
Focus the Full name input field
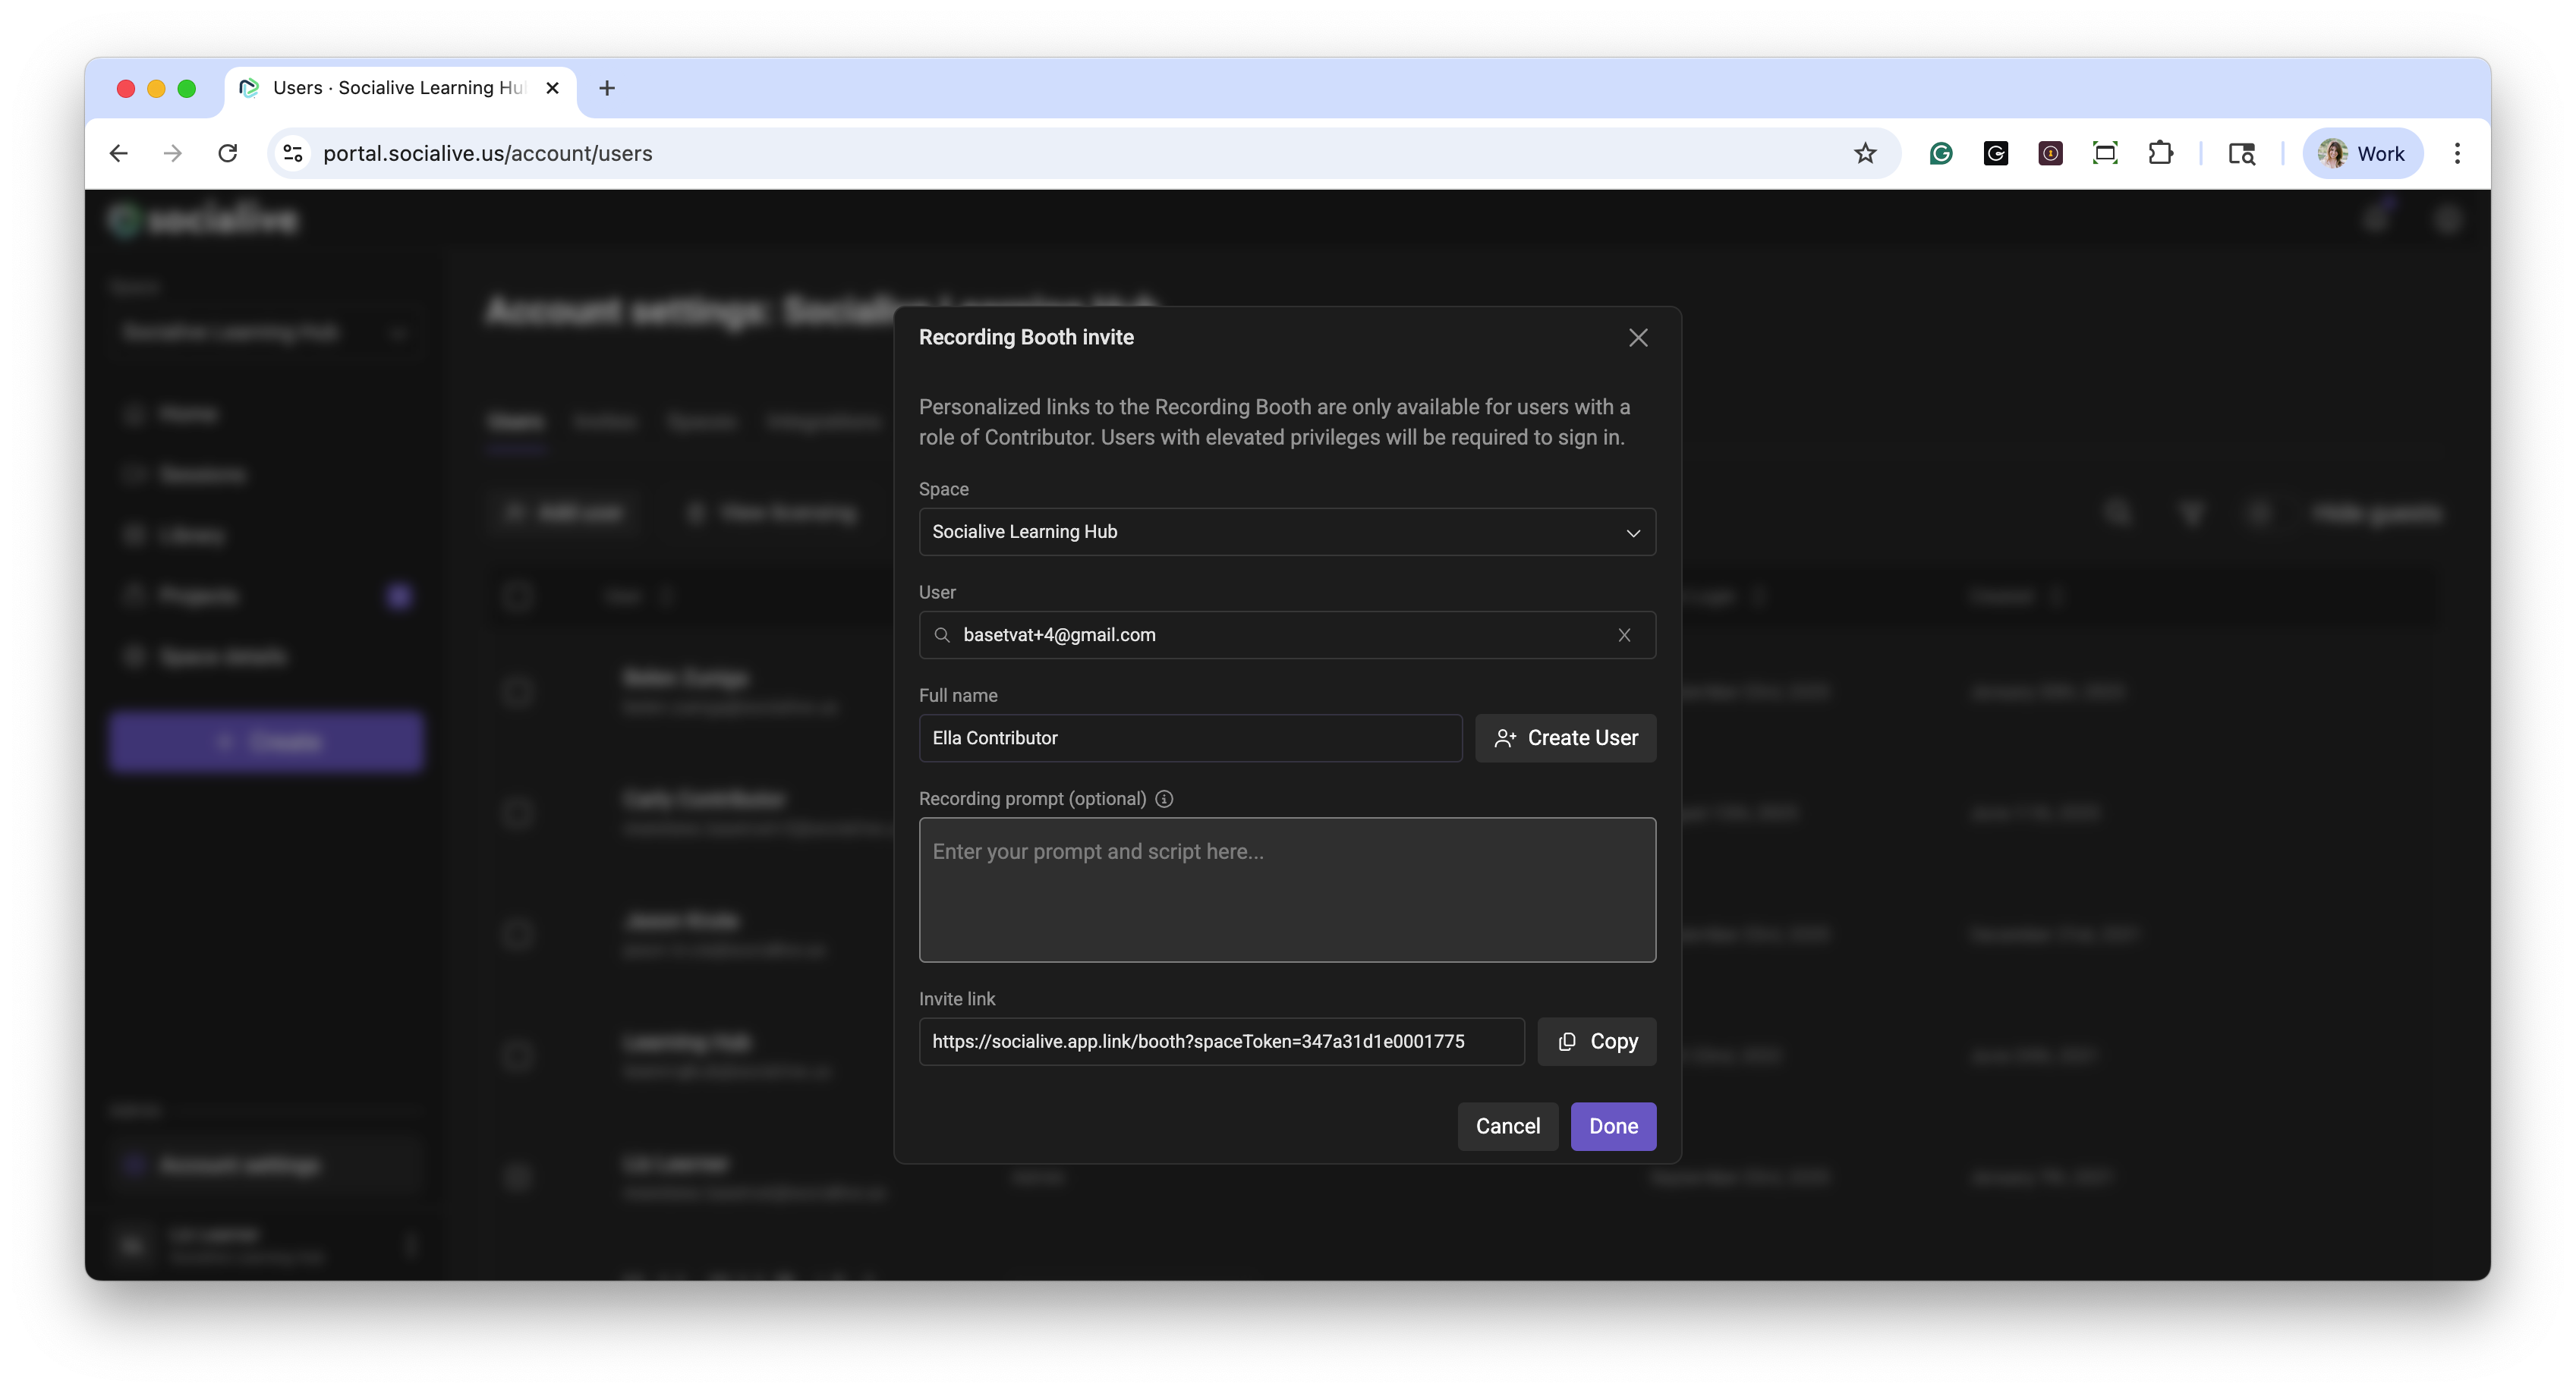tap(1189, 738)
